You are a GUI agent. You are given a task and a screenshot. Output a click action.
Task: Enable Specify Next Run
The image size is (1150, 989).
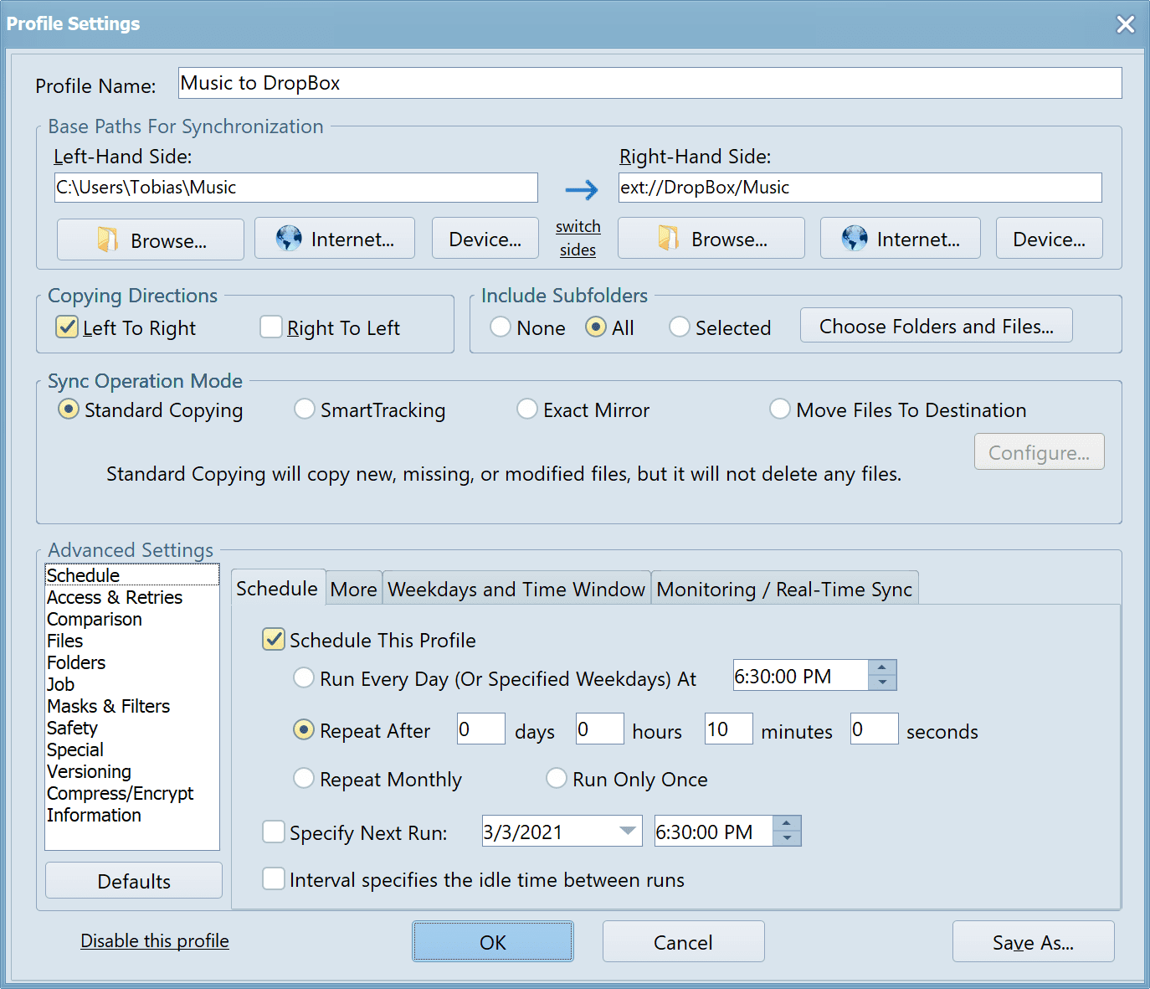(274, 832)
